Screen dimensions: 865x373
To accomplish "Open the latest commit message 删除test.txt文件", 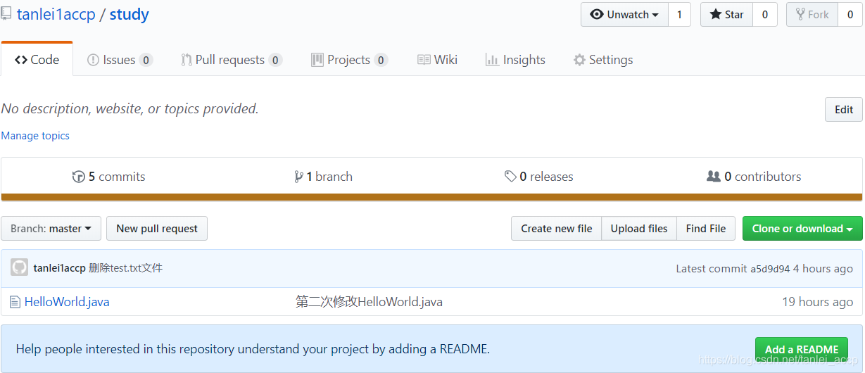I will point(126,268).
